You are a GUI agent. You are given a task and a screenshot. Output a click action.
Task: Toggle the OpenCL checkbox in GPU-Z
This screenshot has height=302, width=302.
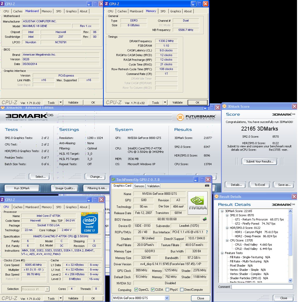point(136,290)
